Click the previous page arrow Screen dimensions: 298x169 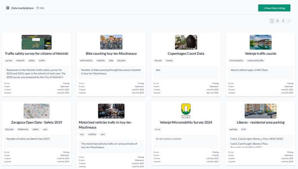coord(266,21)
